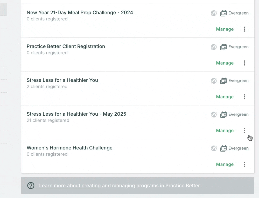Click the Evergreen calendar icon on New Year Meal Prep row
This screenshot has height=198, width=259.
point(223,13)
